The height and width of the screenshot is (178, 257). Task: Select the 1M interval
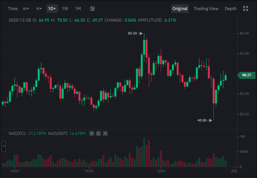pyautogui.click(x=78, y=9)
